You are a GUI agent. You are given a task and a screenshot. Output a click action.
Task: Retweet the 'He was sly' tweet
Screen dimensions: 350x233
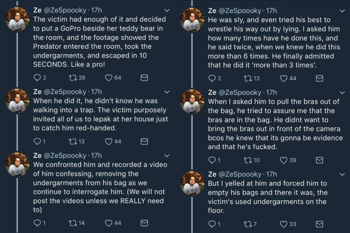click(247, 78)
